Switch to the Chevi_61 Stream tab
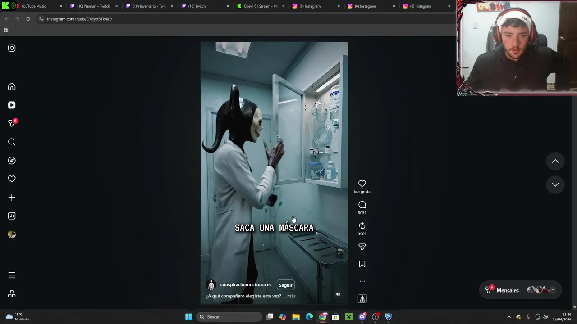 260,6
